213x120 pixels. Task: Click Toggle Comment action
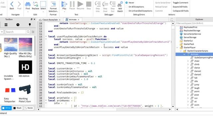(x=180, y=3)
